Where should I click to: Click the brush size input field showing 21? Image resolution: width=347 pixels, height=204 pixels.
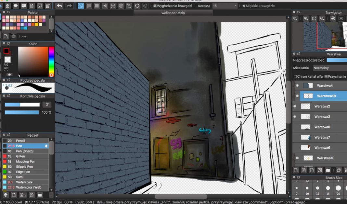click(47, 105)
